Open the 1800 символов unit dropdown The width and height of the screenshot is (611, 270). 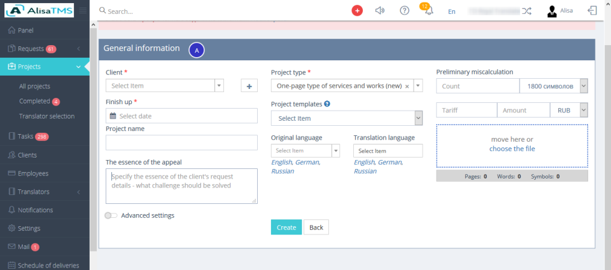[x=554, y=86]
